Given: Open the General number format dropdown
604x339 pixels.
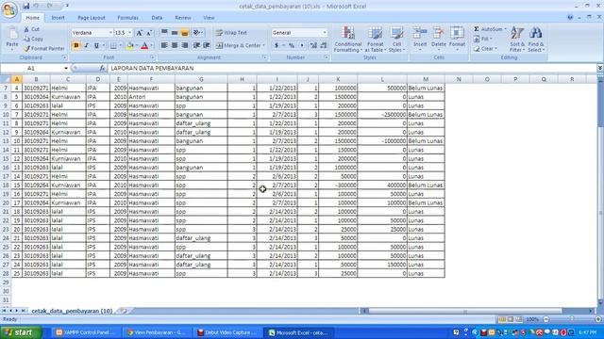Looking at the screenshot, I should pyautogui.click(x=325, y=33).
